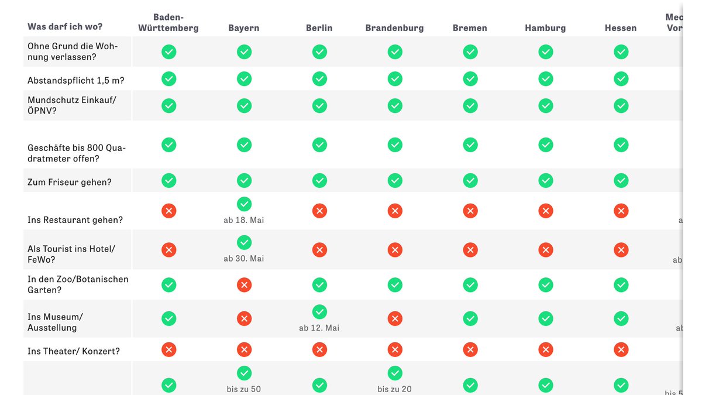Click Bremen's red X for hotel row
The width and height of the screenshot is (702, 395).
(x=470, y=250)
